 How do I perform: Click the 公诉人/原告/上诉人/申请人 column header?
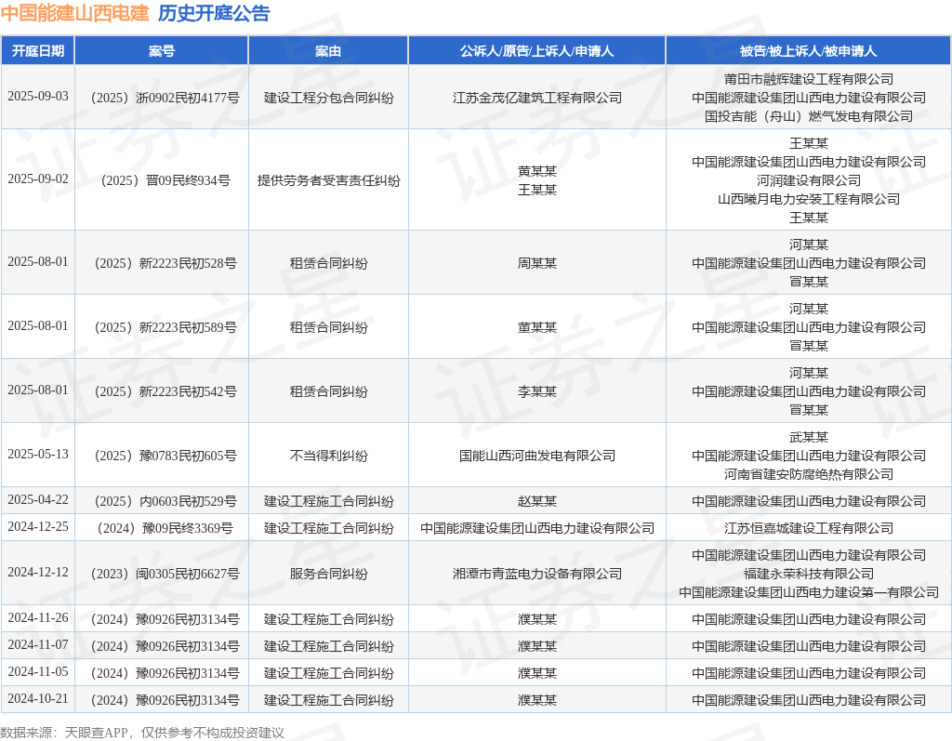point(537,51)
